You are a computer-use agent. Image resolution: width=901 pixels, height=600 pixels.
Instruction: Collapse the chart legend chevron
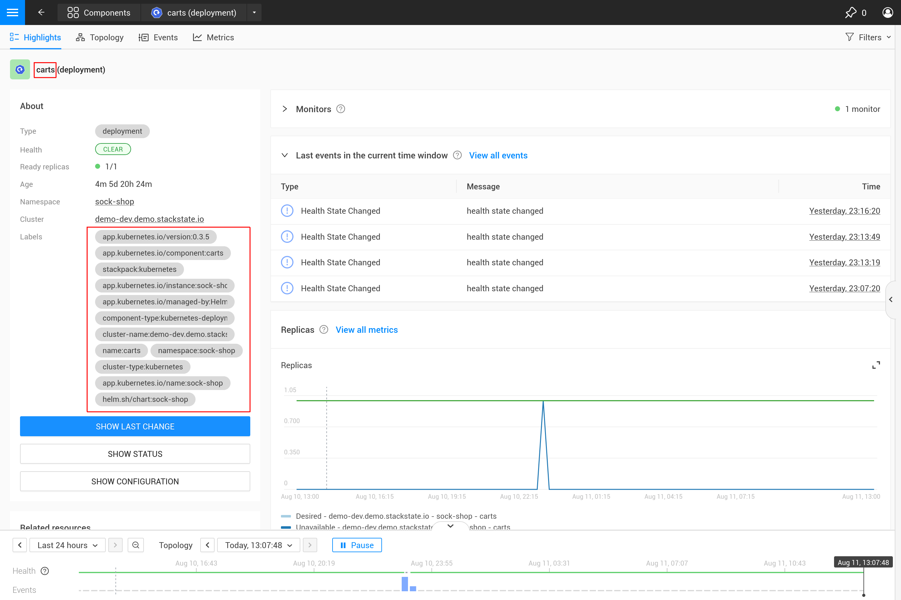tap(450, 526)
